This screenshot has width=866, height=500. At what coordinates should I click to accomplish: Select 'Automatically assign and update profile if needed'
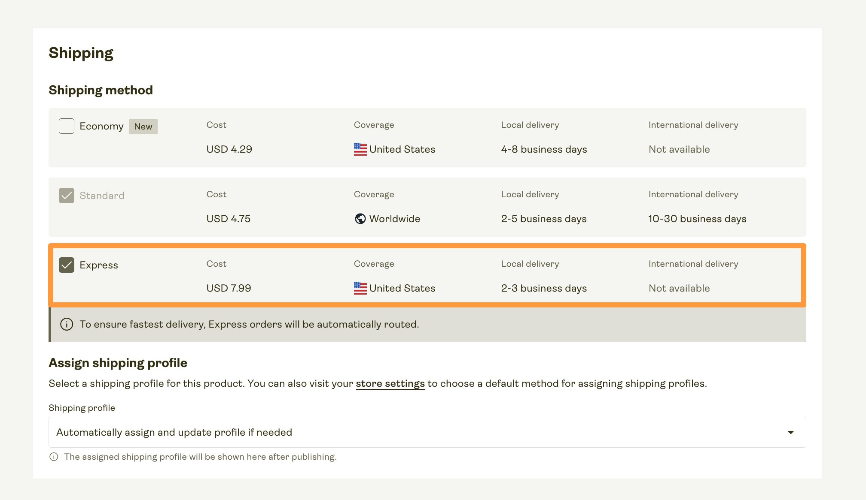pyautogui.click(x=174, y=432)
